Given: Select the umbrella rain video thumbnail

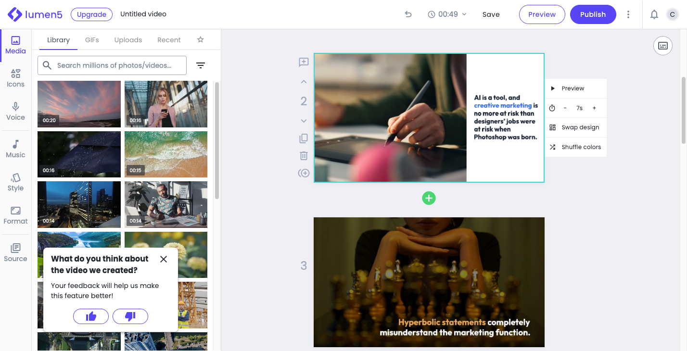Looking at the screenshot, I should coord(79,154).
